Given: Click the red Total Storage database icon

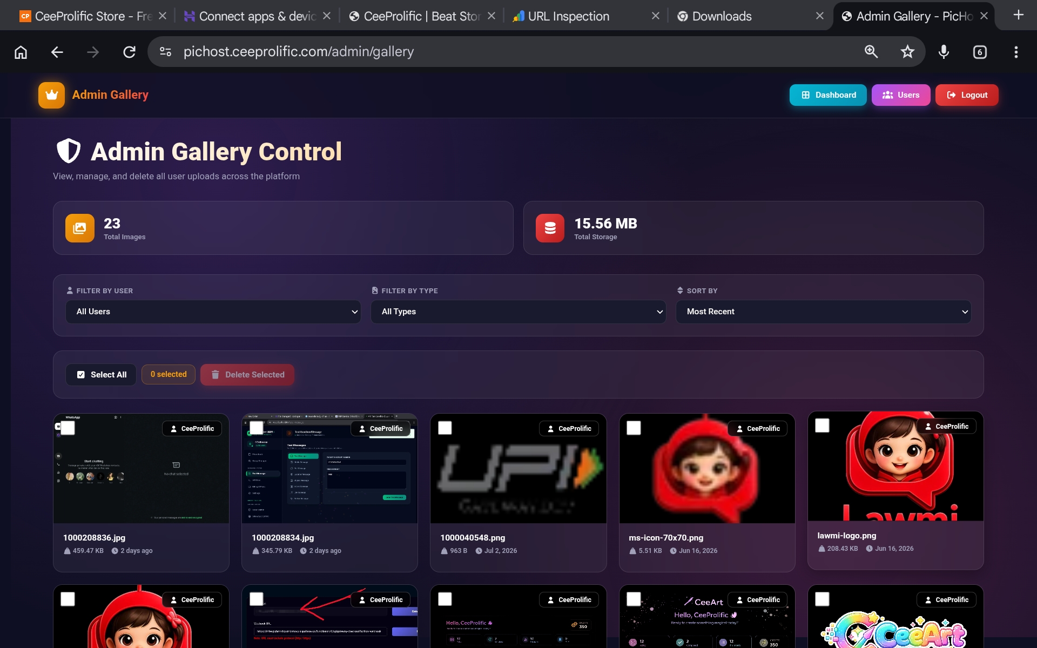Looking at the screenshot, I should pos(550,228).
